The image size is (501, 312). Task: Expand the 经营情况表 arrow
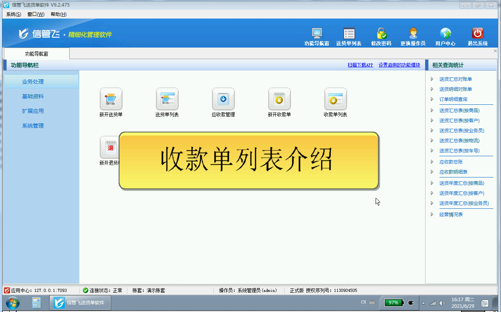[x=432, y=215]
